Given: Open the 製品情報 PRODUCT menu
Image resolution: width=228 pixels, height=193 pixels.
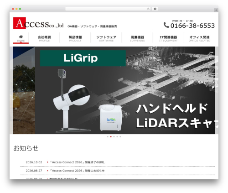Looking at the screenshot, I should (75, 38).
